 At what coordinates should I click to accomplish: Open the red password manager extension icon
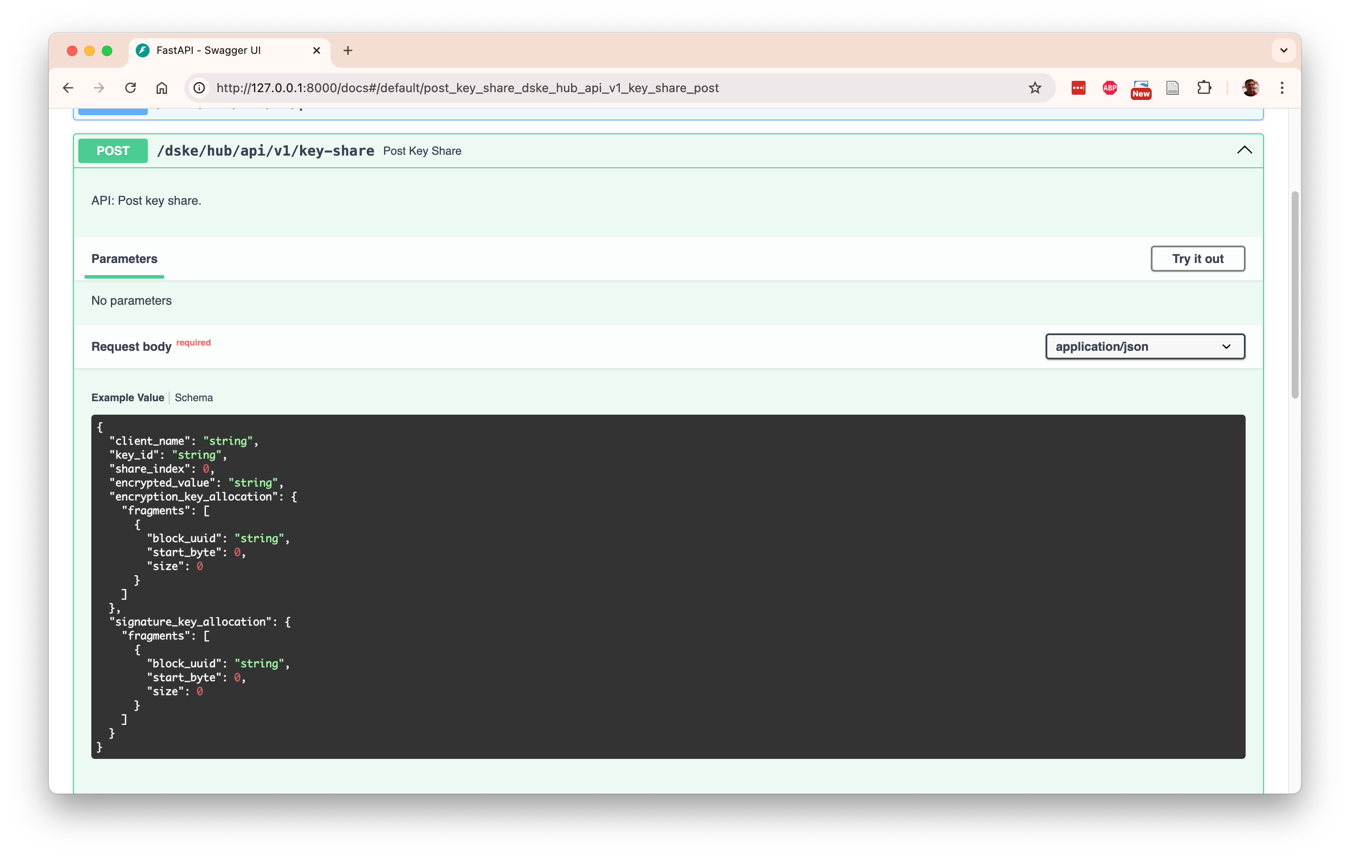point(1078,88)
